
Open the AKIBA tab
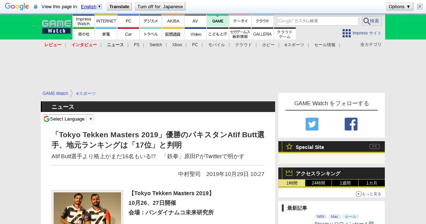click(x=173, y=21)
